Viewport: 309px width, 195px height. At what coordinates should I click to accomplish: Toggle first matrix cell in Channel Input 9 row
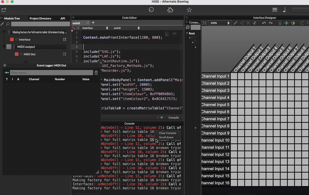[x=234, y=133]
